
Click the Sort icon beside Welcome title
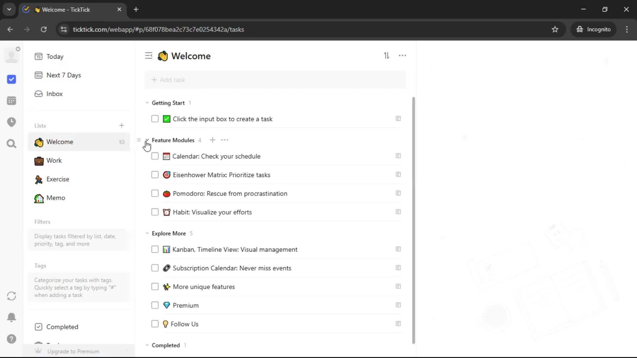pos(387,56)
